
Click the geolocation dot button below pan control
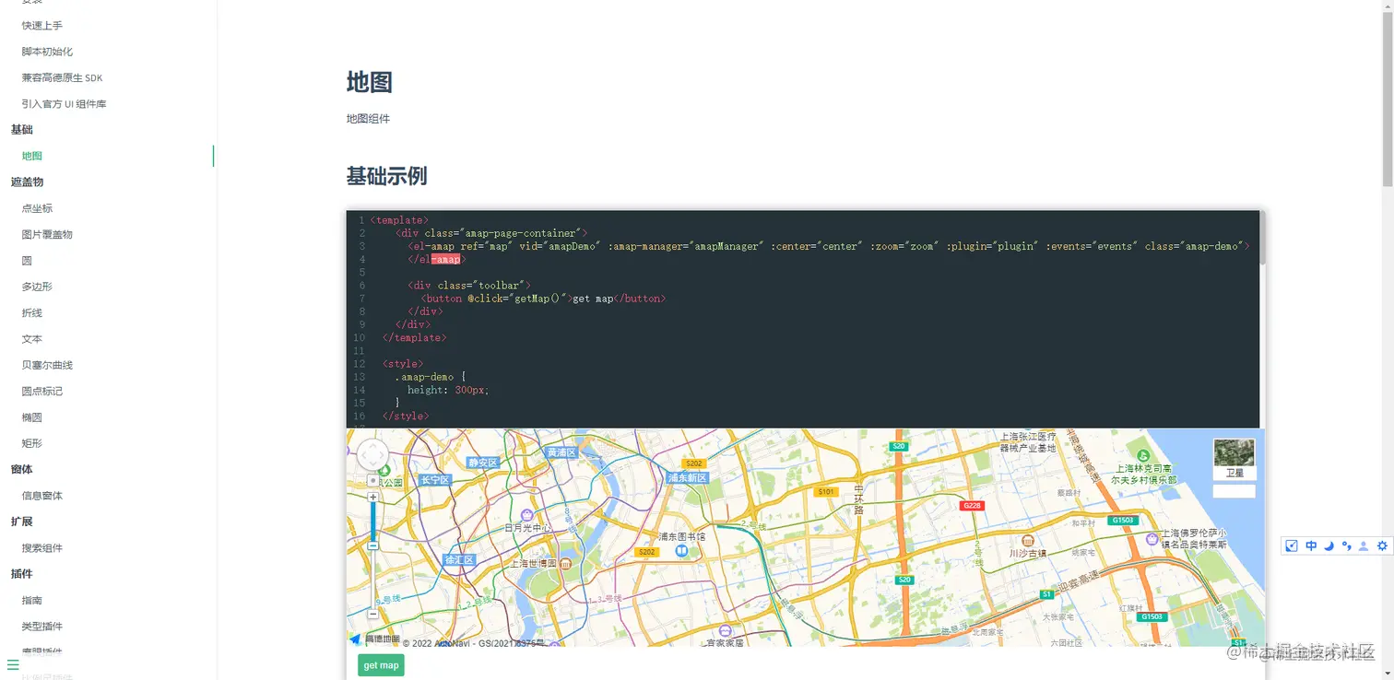[372, 480]
